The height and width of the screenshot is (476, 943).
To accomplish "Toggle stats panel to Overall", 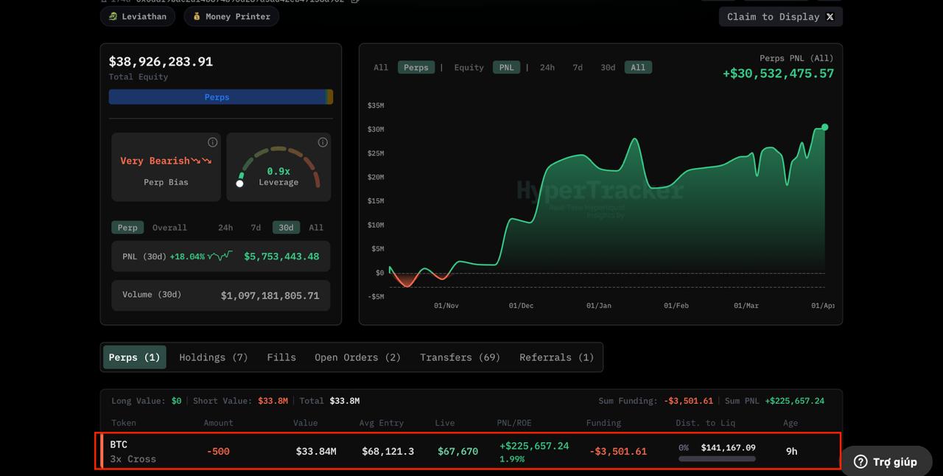I will (x=169, y=228).
